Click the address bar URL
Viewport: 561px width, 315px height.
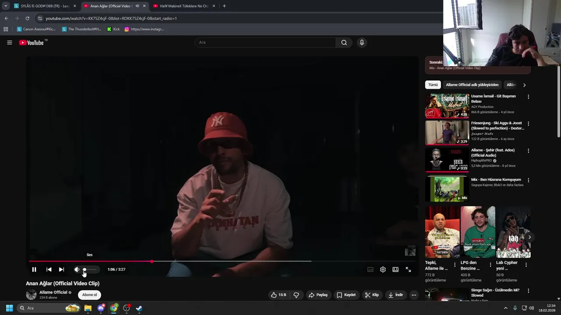pyautogui.click(x=111, y=18)
